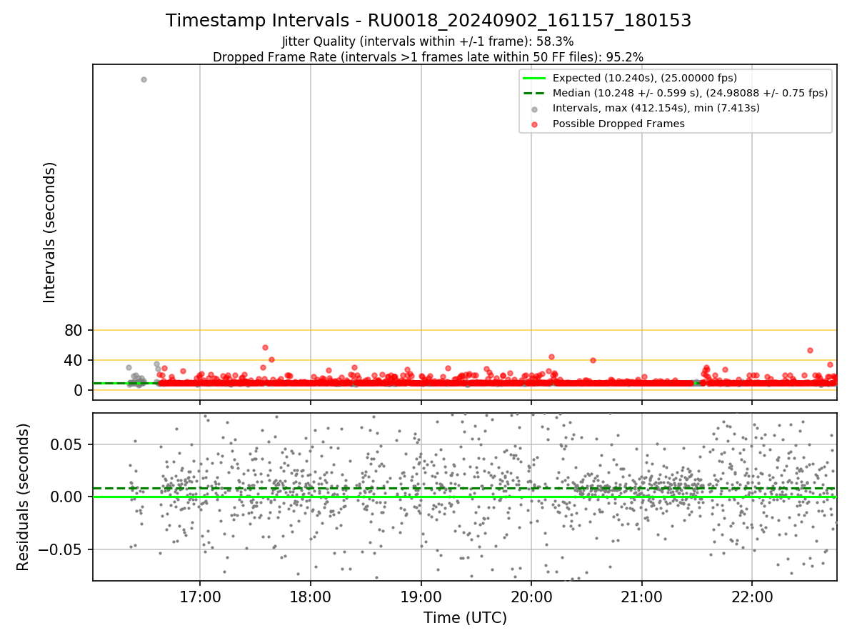
Task: Click the "Dropped Frame Rate" subtitle line showing 95.2%
Action: click(428, 56)
